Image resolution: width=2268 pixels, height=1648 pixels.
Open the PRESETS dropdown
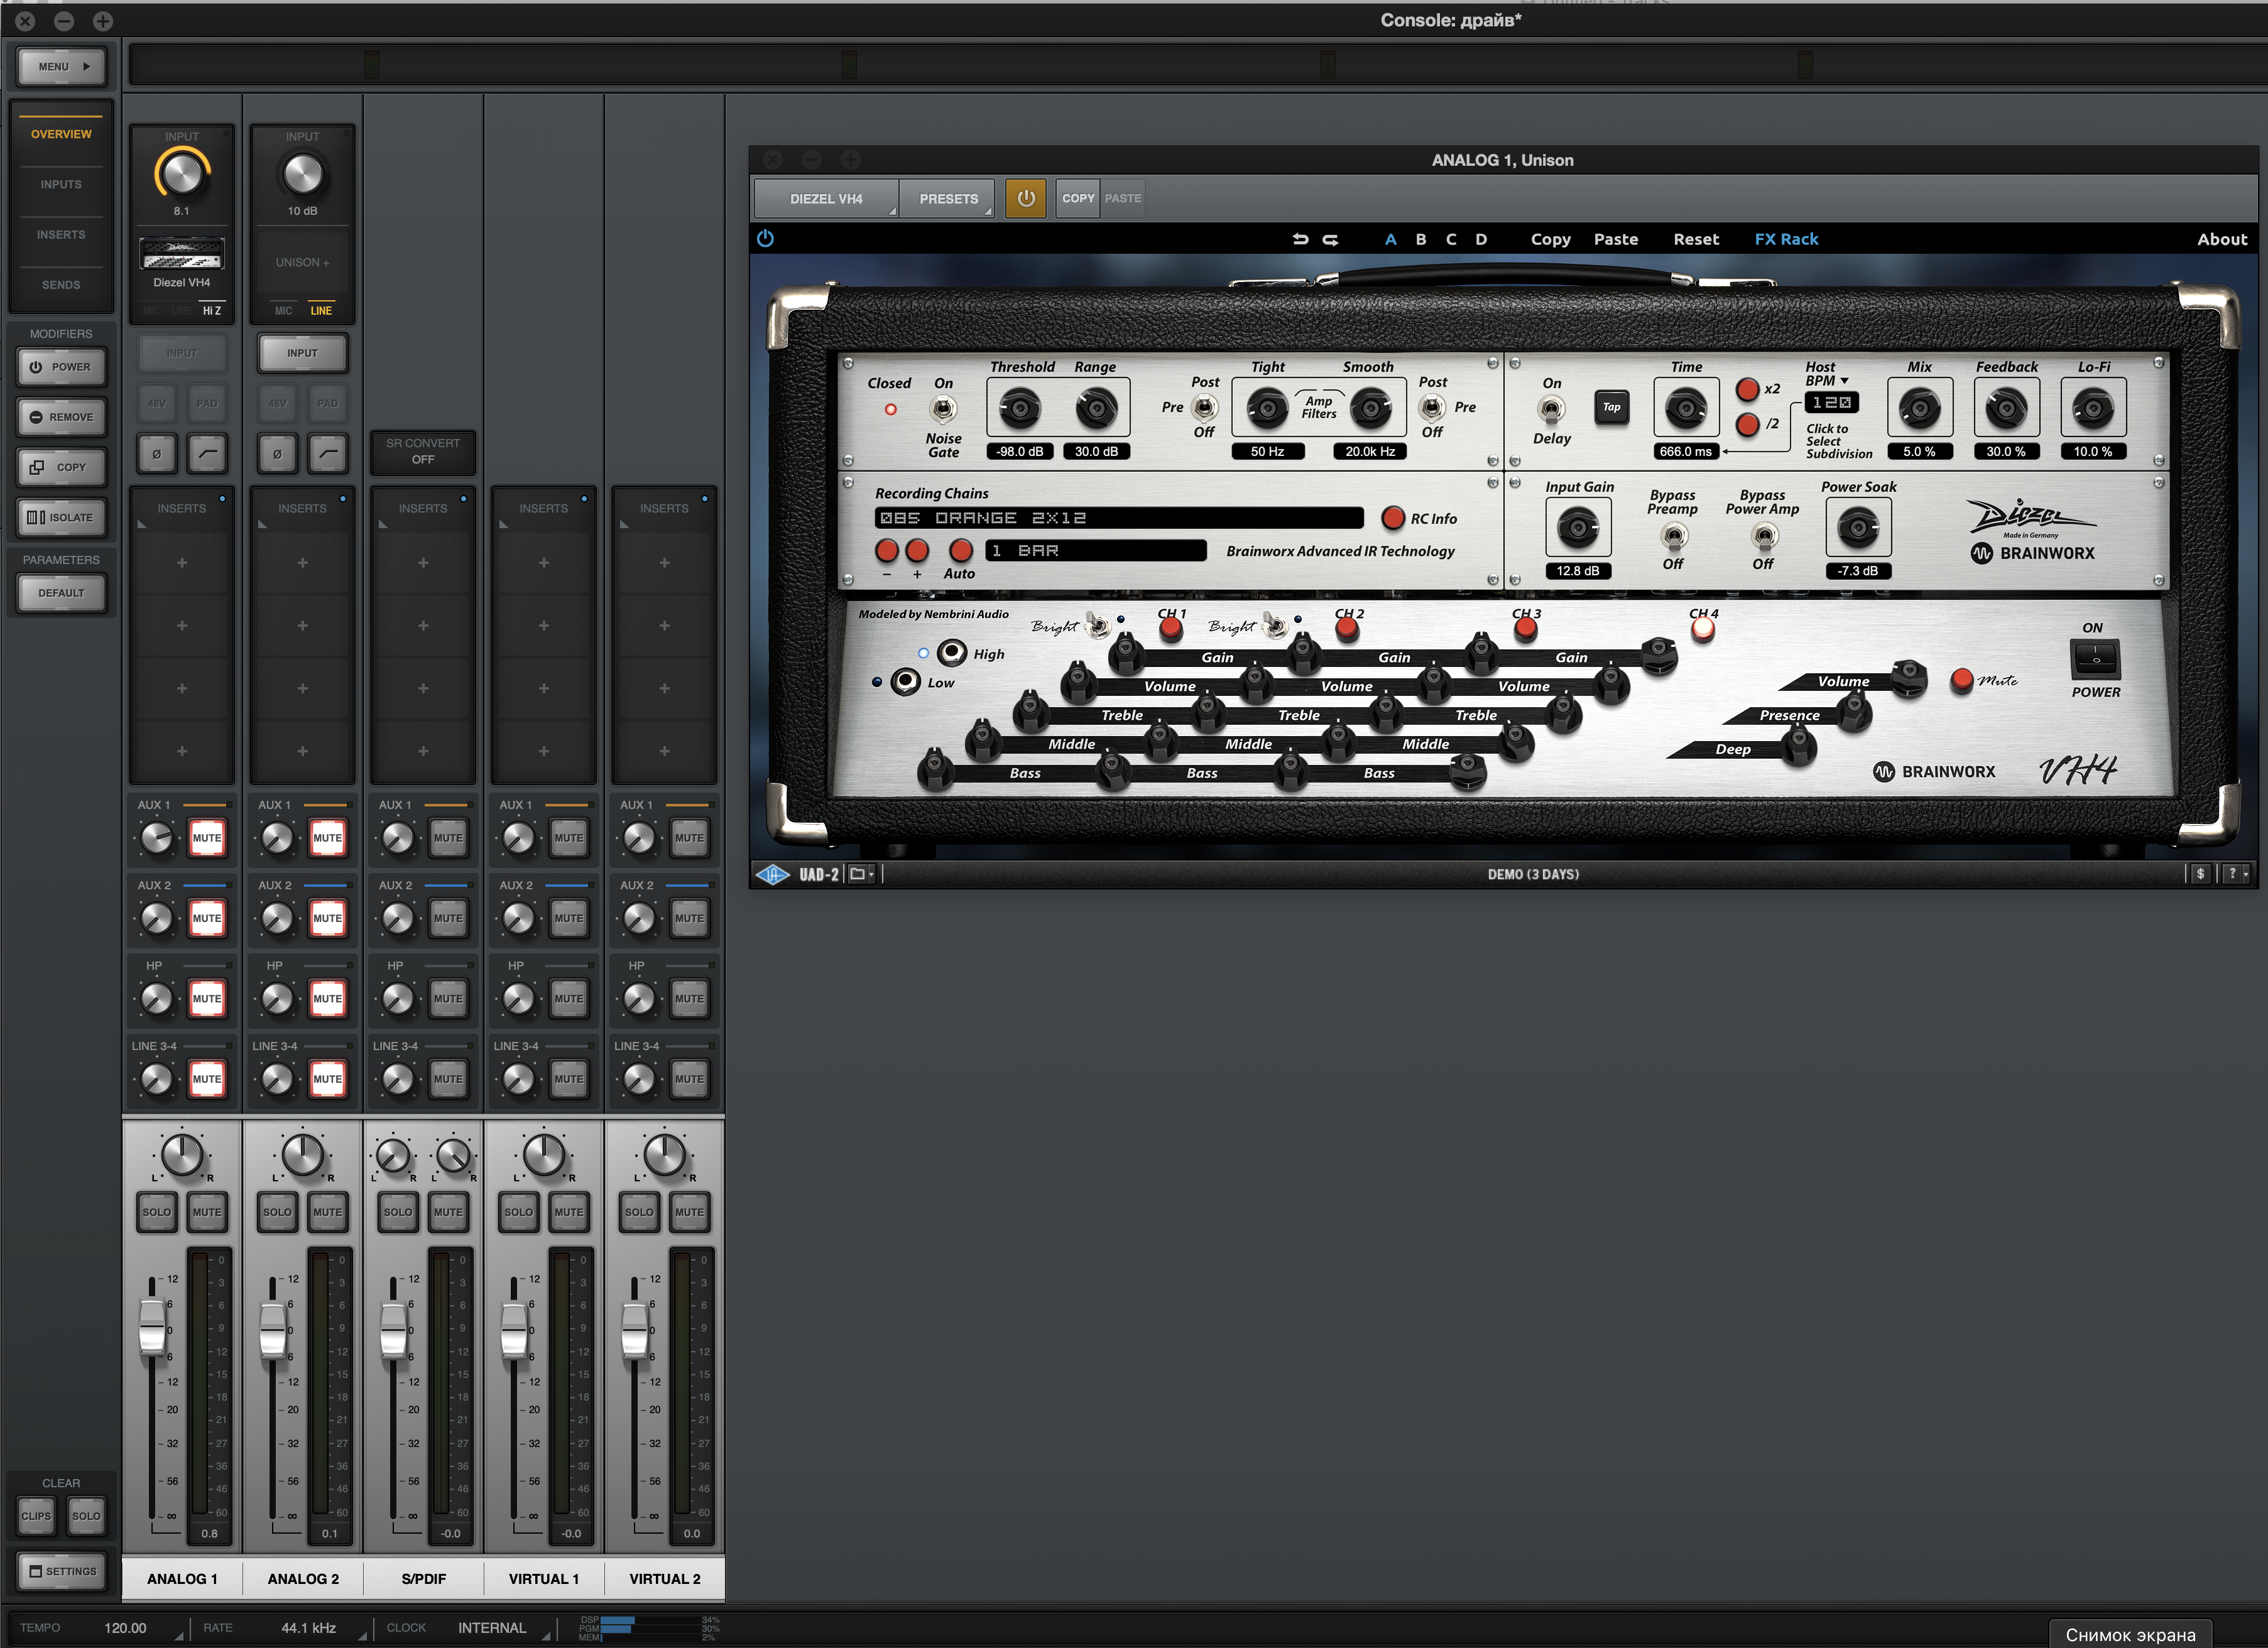click(948, 198)
